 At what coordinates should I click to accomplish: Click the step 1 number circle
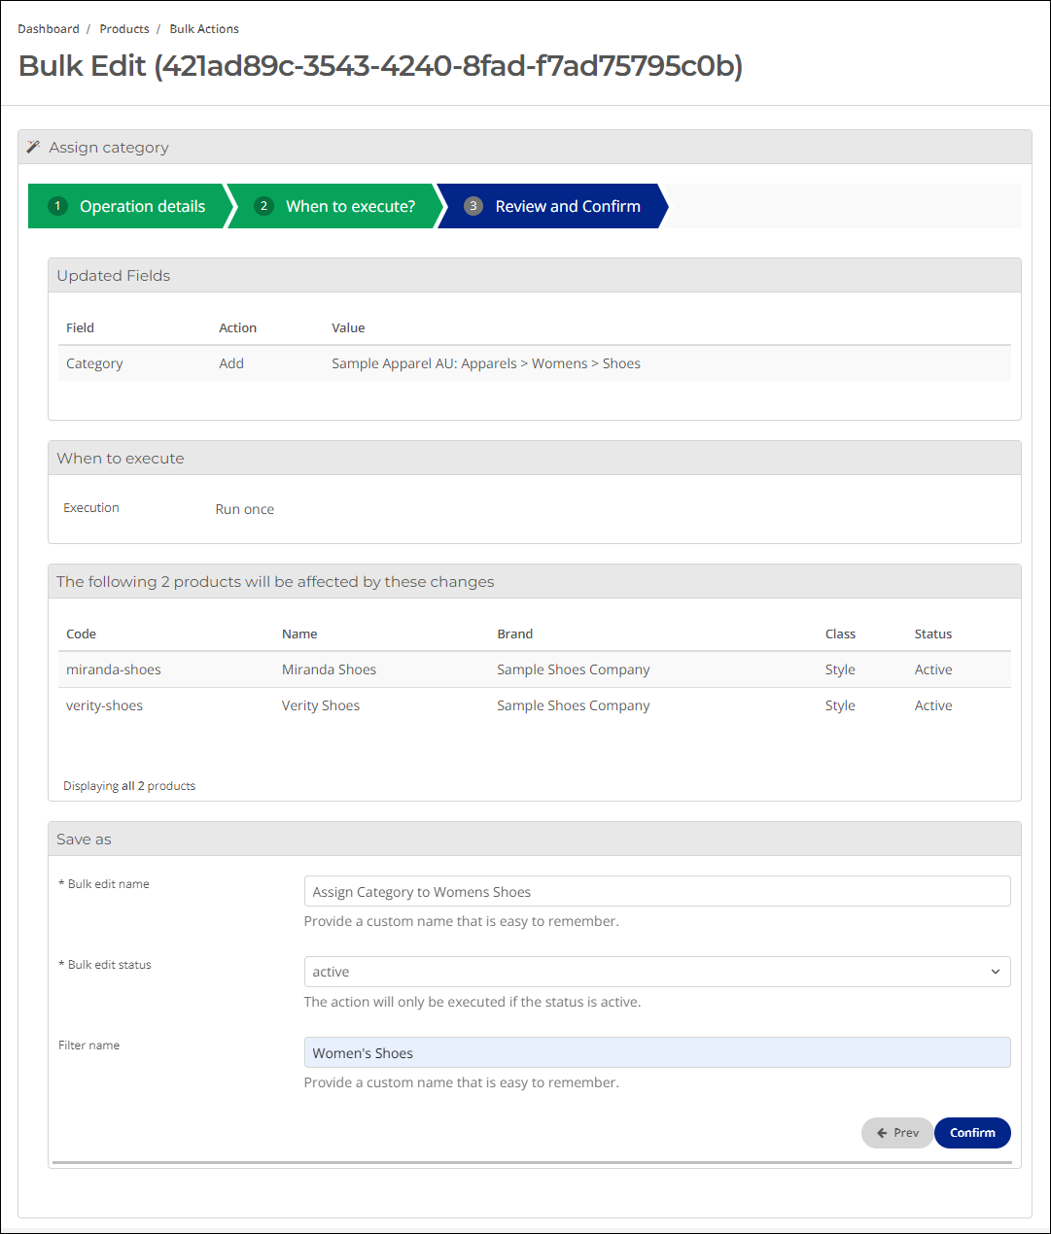point(57,206)
